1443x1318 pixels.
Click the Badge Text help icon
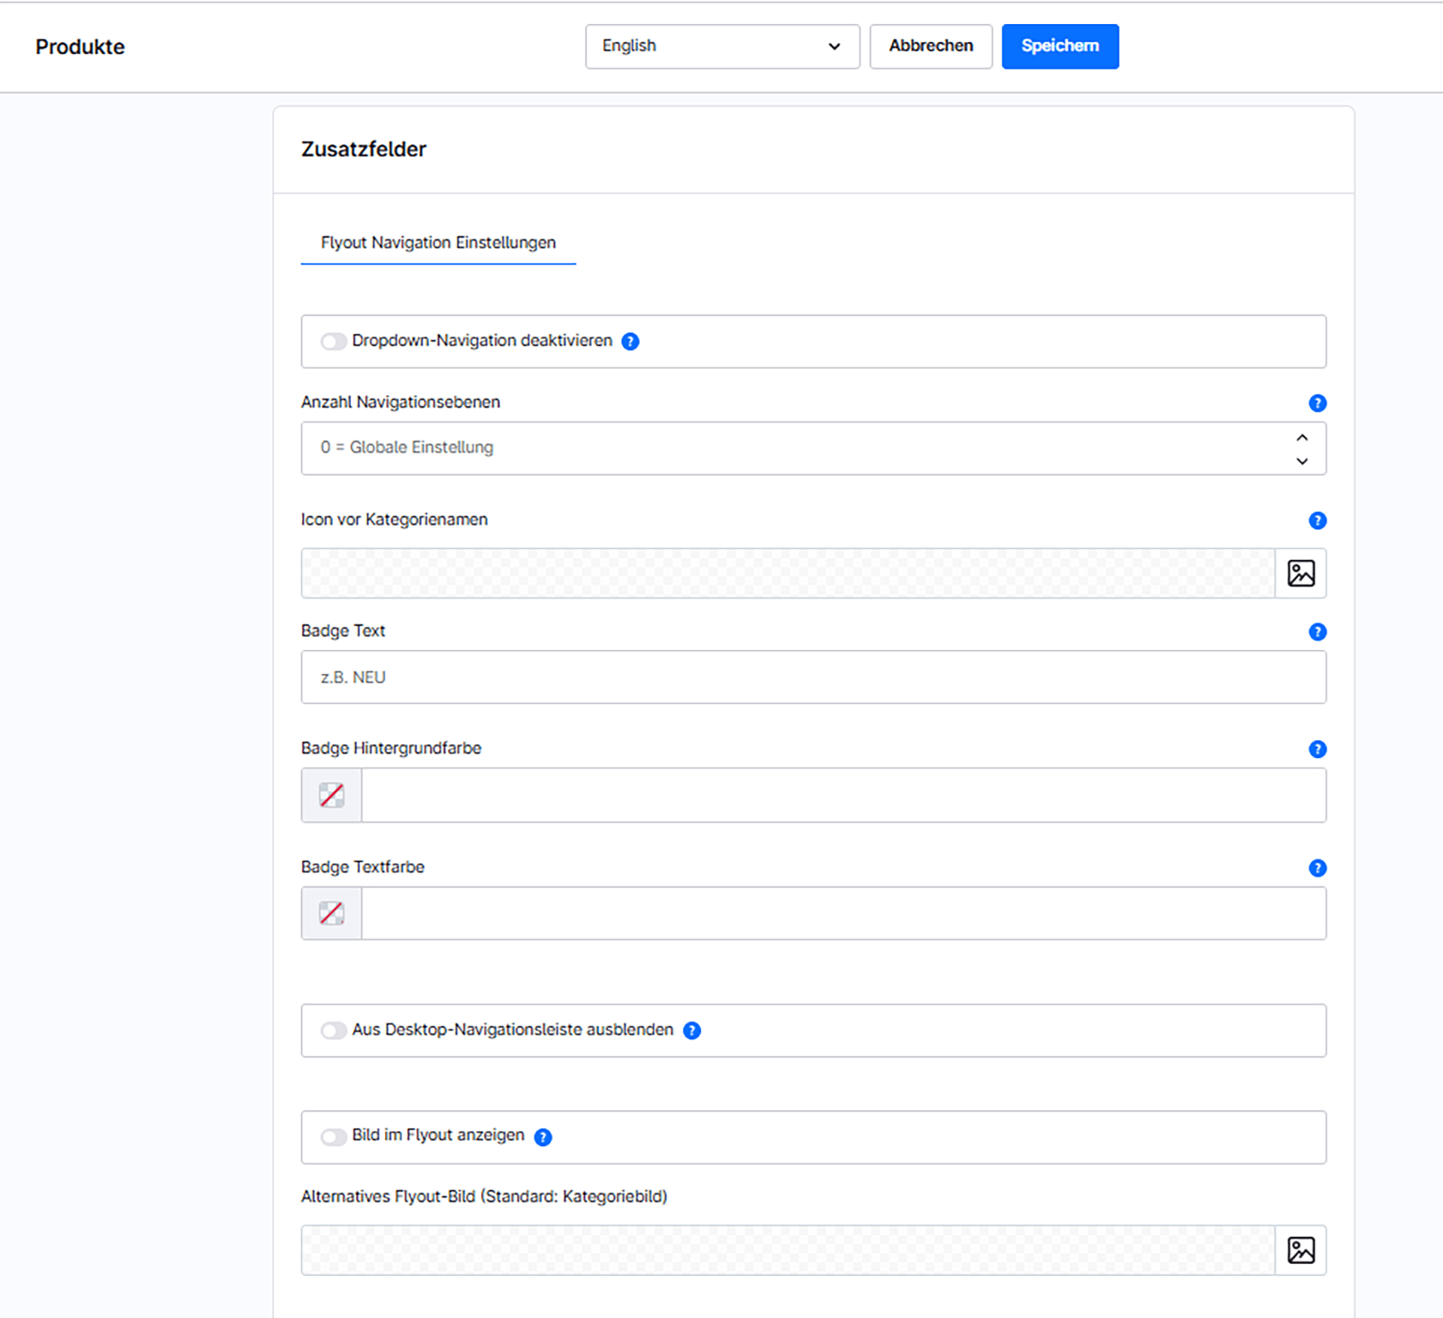coord(1317,631)
